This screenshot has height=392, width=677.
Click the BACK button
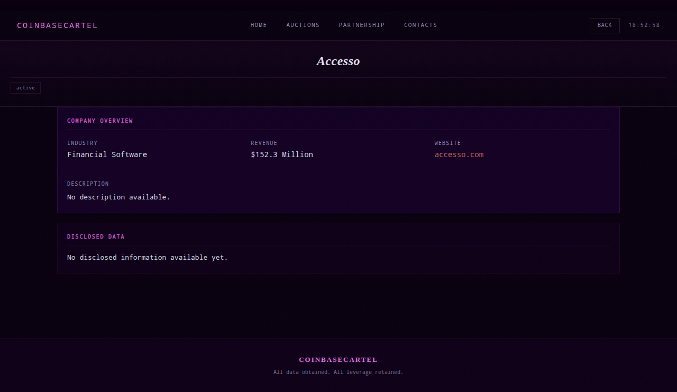[x=605, y=25]
